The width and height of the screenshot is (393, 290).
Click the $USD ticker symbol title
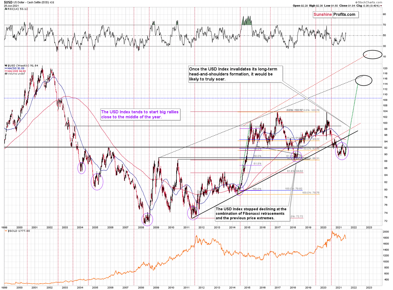tap(8, 2)
